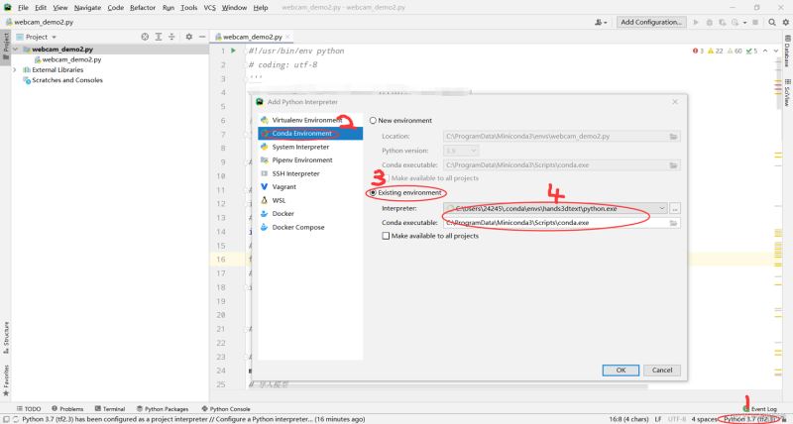Image resolution: width=793 pixels, height=424 pixels.
Task: Switch to the Python Console tab
Action: (x=226, y=408)
